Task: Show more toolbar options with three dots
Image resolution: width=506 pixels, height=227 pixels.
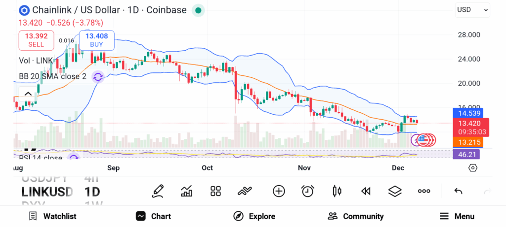Action: [424, 191]
